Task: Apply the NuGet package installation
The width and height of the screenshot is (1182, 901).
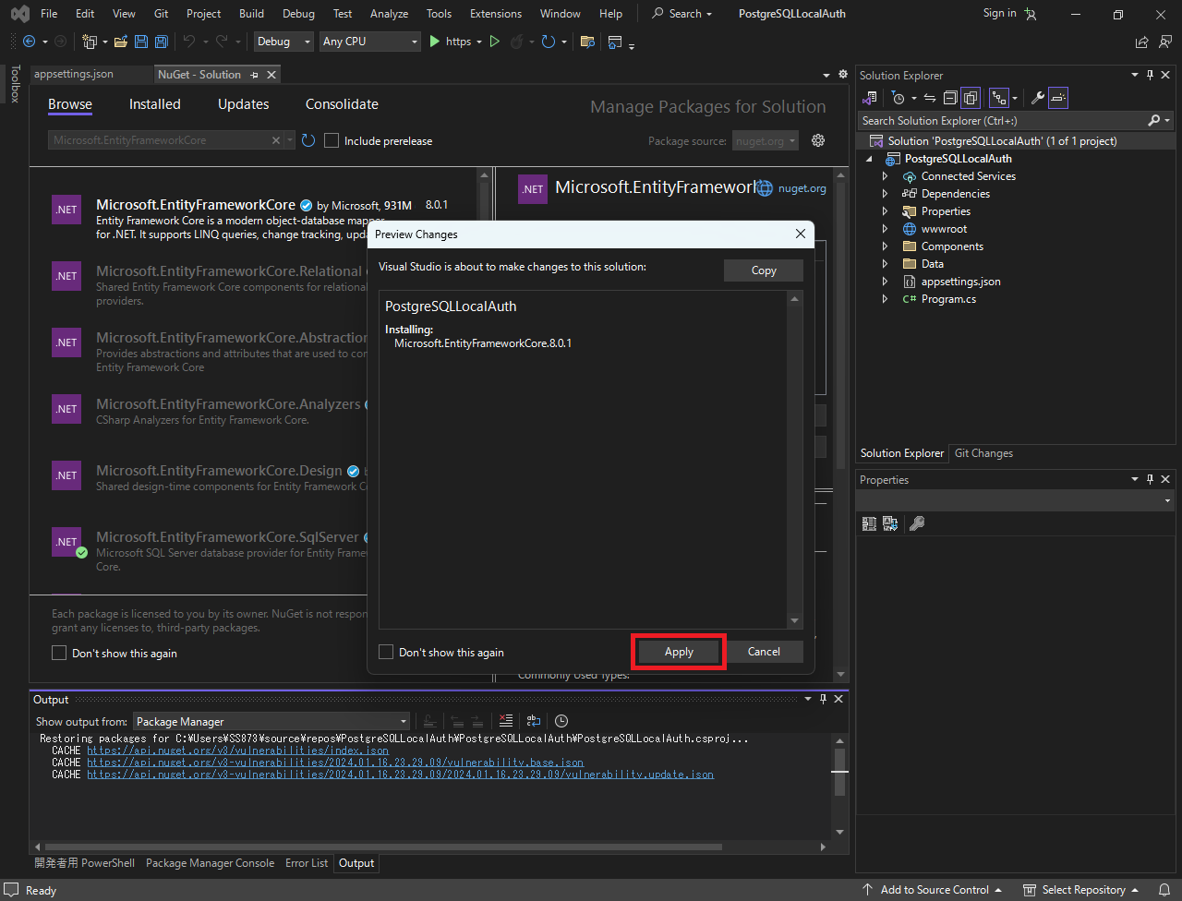Action: point(678,651)
